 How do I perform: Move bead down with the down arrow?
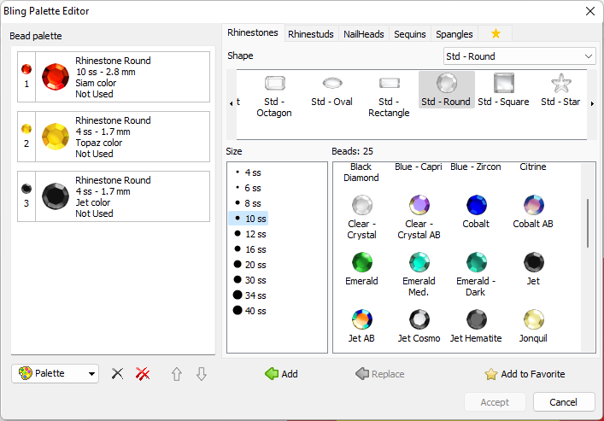tap(201, 374)
